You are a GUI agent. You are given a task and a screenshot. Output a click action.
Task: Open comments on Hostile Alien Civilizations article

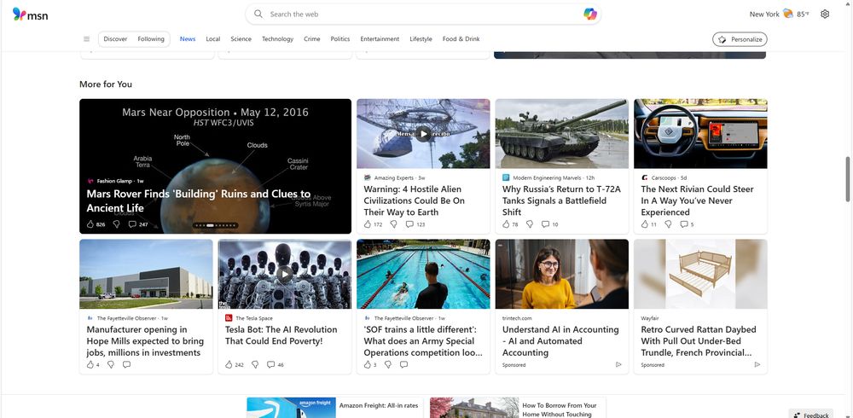[x=415, y=224]
